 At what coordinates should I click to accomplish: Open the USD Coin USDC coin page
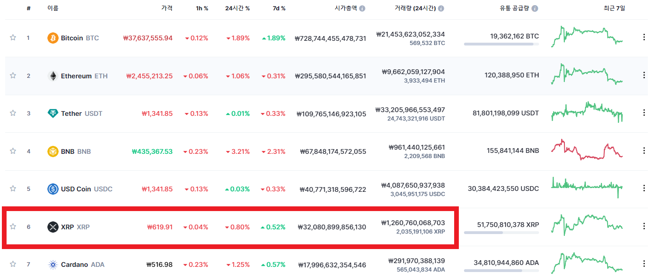coord(87,189)
